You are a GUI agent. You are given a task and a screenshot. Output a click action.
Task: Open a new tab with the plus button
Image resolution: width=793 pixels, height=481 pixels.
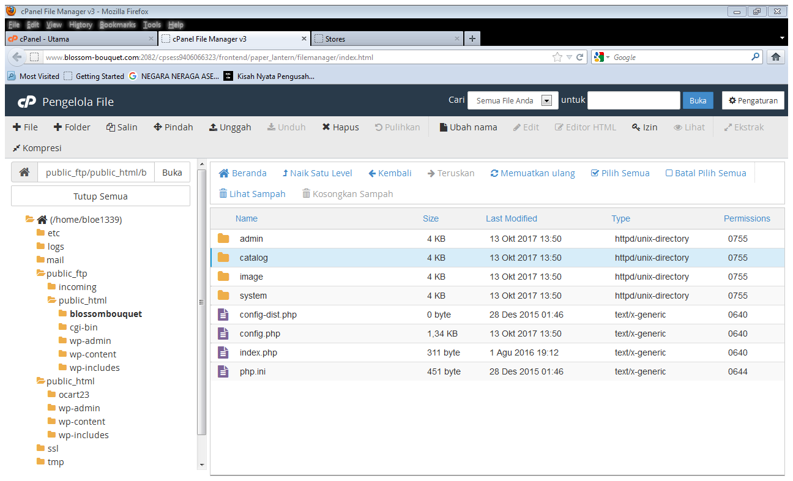(472, 39)
